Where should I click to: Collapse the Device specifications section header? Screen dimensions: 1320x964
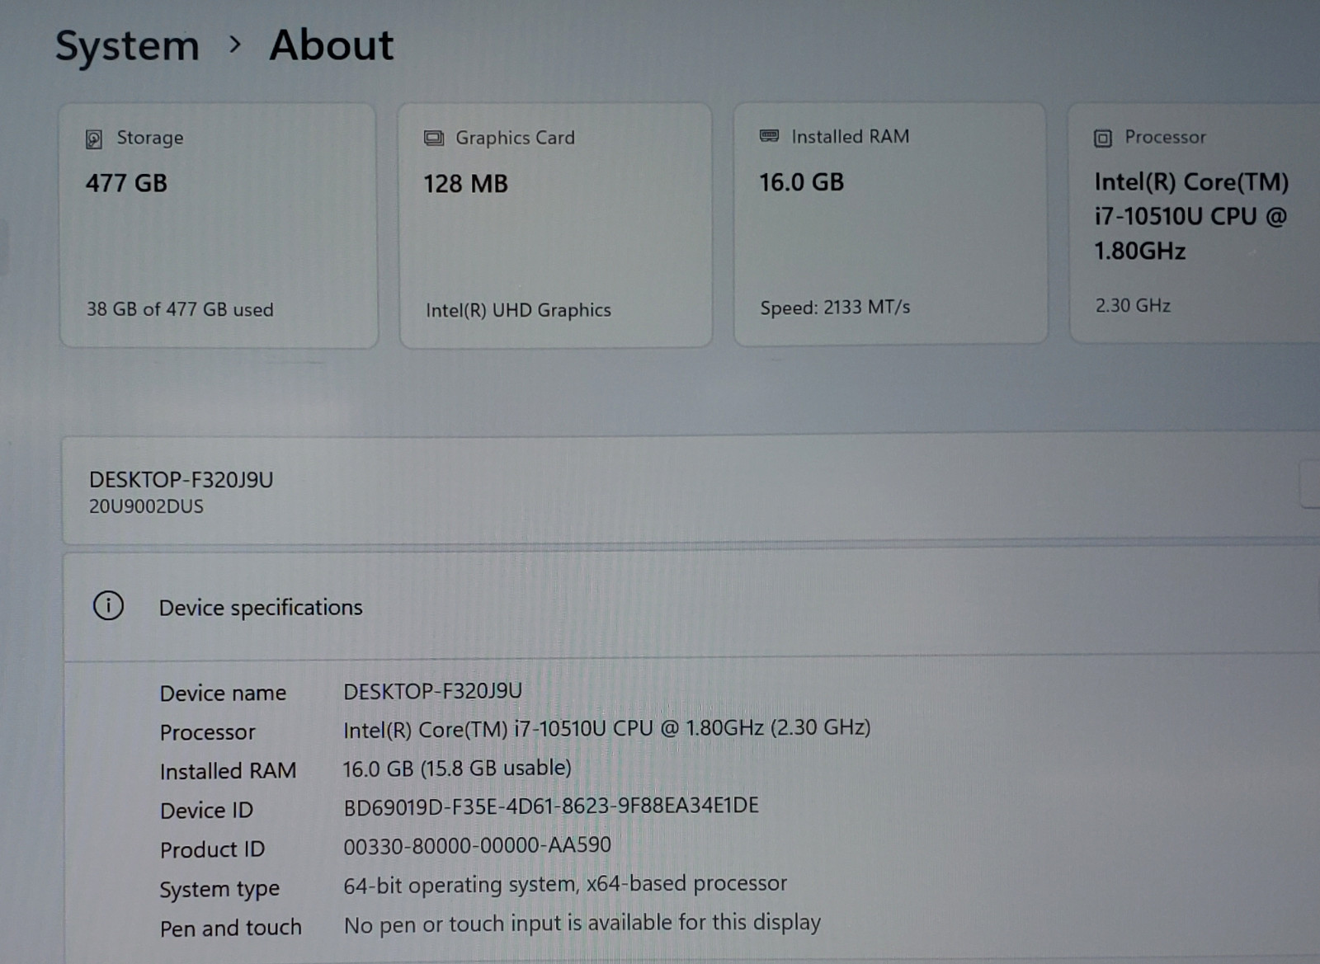coord(691,607)
